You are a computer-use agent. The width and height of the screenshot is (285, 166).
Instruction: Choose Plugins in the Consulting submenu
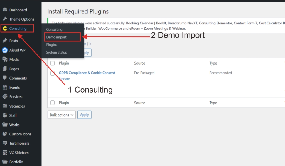click(52, 45)
